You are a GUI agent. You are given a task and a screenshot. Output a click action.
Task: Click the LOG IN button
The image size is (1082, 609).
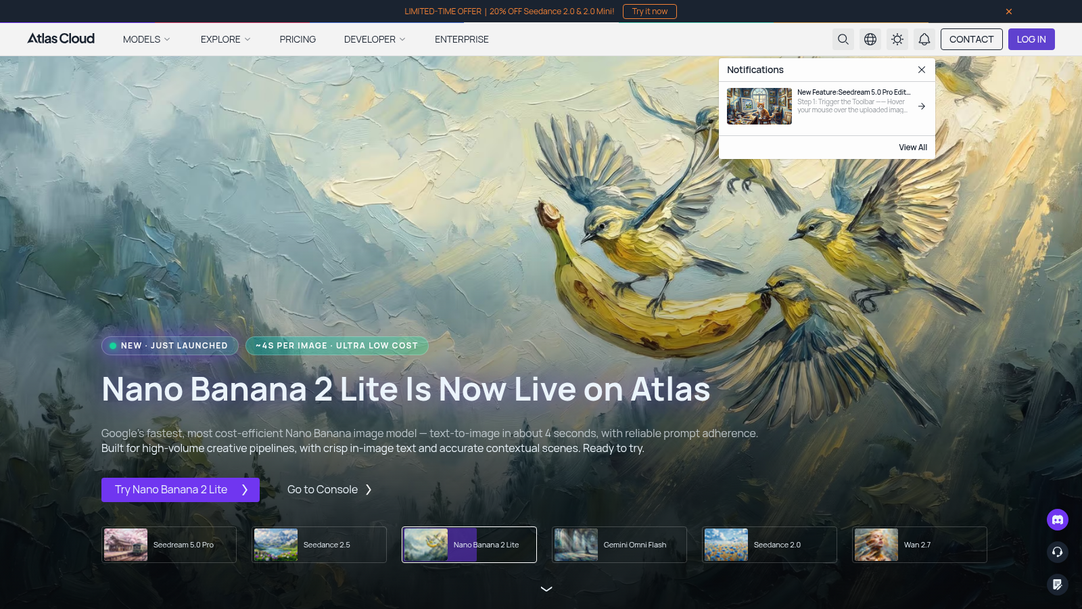1031,39
